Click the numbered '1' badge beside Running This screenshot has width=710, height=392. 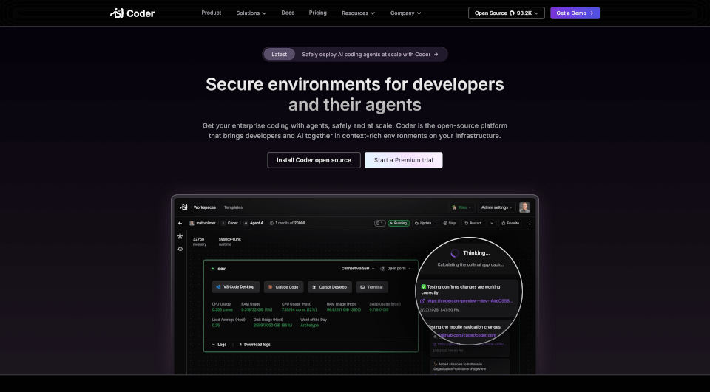(x=379, y=224)
